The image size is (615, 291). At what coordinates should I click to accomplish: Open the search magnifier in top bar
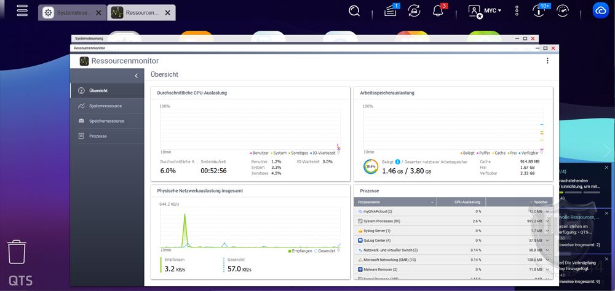coord(354,11)
